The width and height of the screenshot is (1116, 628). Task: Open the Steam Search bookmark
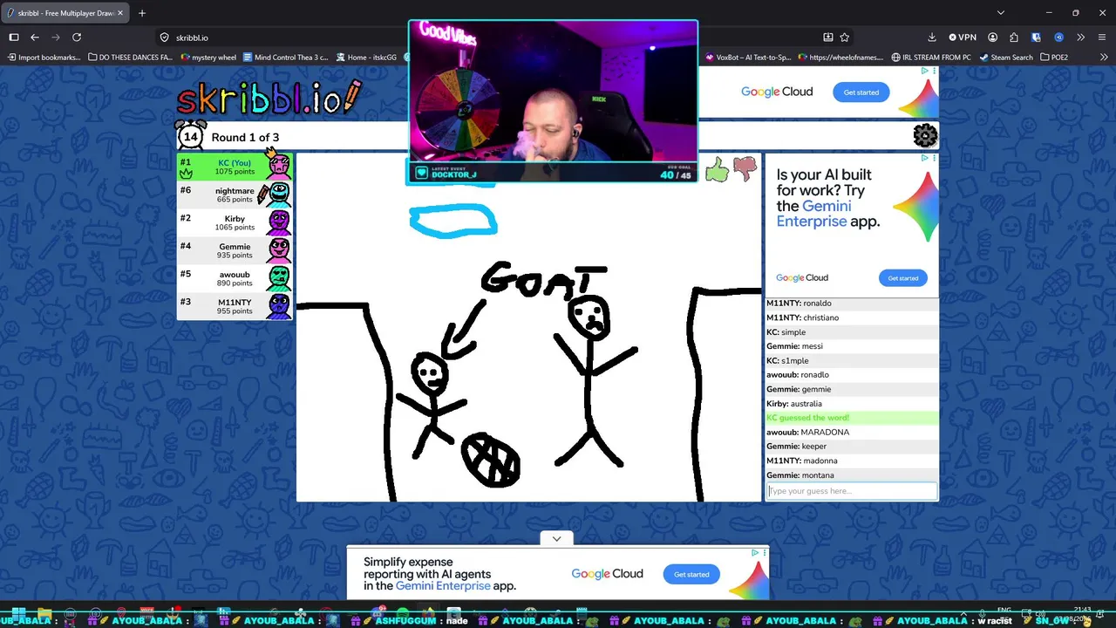pos(1006,58)
